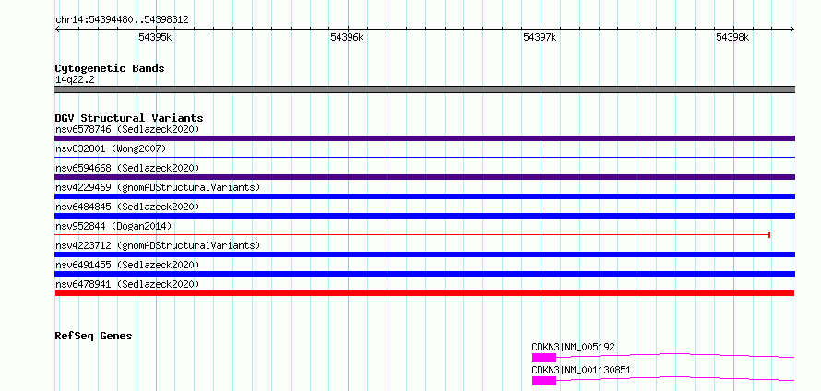Click the RefSeq Genes track title
This screenshot has height=391, width=821.
[x=93, y=336]
